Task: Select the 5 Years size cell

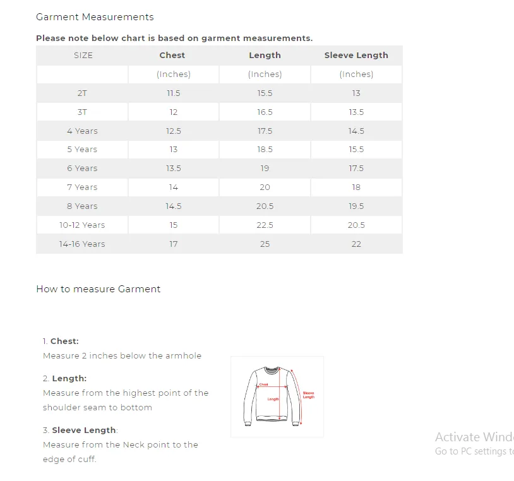Action: pos(82,150)
